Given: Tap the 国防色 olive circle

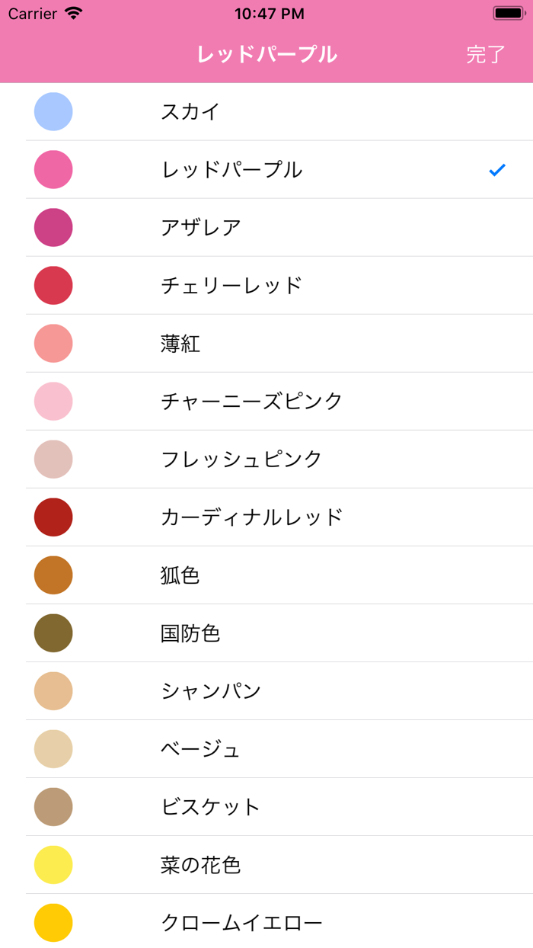Looking at the screenshot, I should point(53,633).
